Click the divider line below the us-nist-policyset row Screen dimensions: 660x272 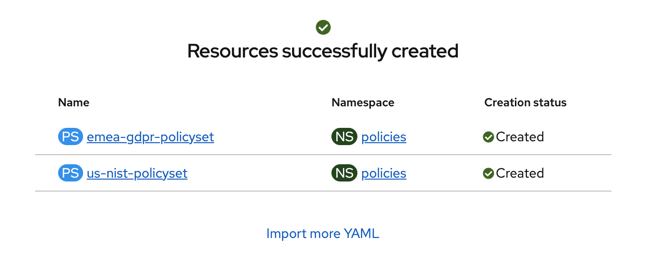(323, 191)
